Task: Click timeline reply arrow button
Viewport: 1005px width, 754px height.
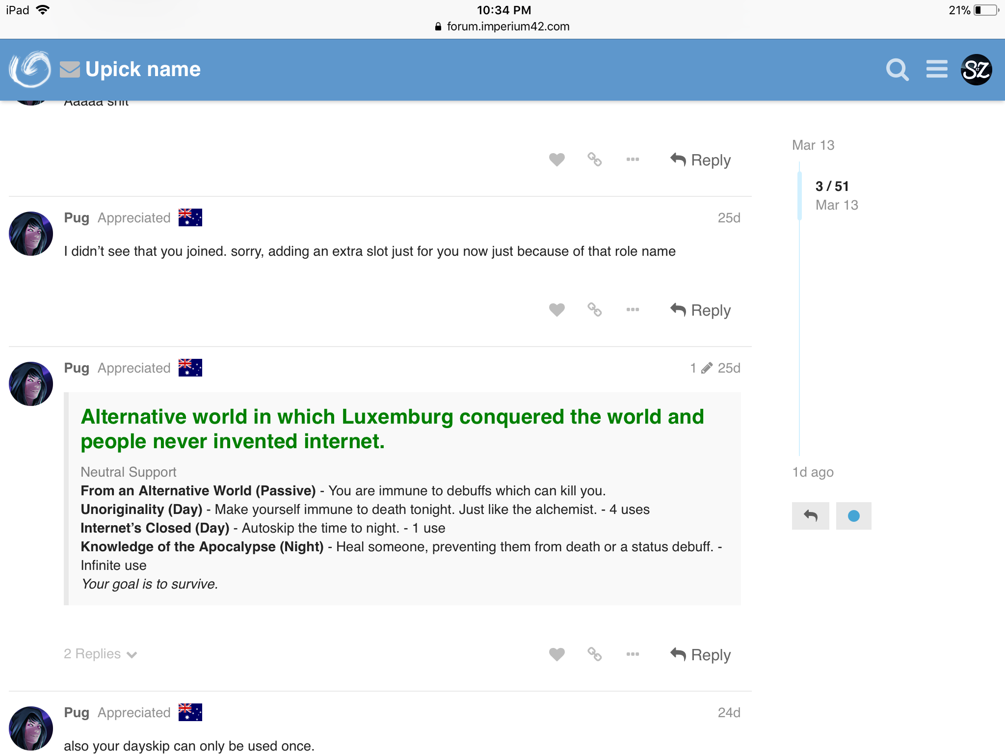Action: click(x=810, y=515)
